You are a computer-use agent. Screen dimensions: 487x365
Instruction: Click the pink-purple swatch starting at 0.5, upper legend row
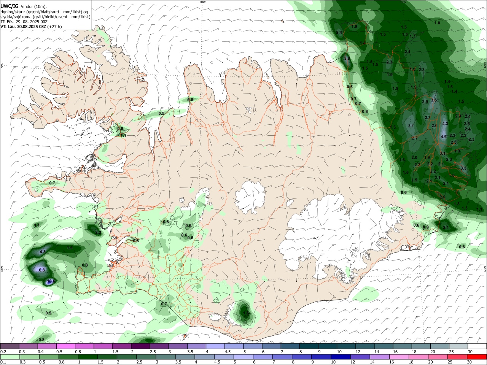point(66,346)
